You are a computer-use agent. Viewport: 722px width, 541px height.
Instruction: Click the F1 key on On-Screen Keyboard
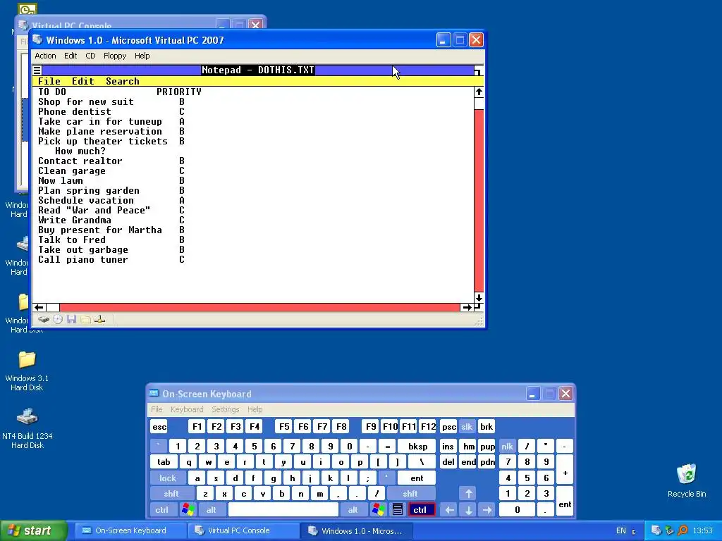pyautogui.click(x=197, y=426)
